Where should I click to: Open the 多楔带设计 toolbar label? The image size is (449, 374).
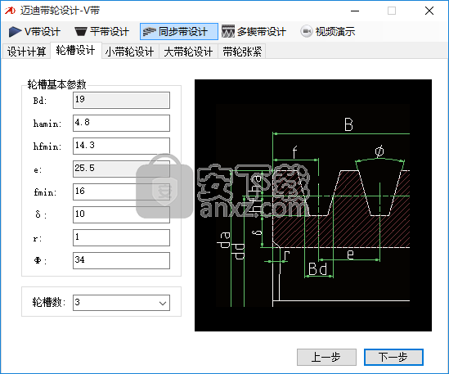[x=262, y=32]
